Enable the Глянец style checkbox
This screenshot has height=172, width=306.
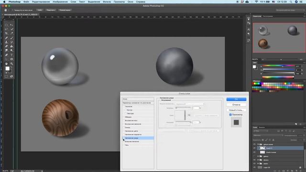tap(124, 128)
